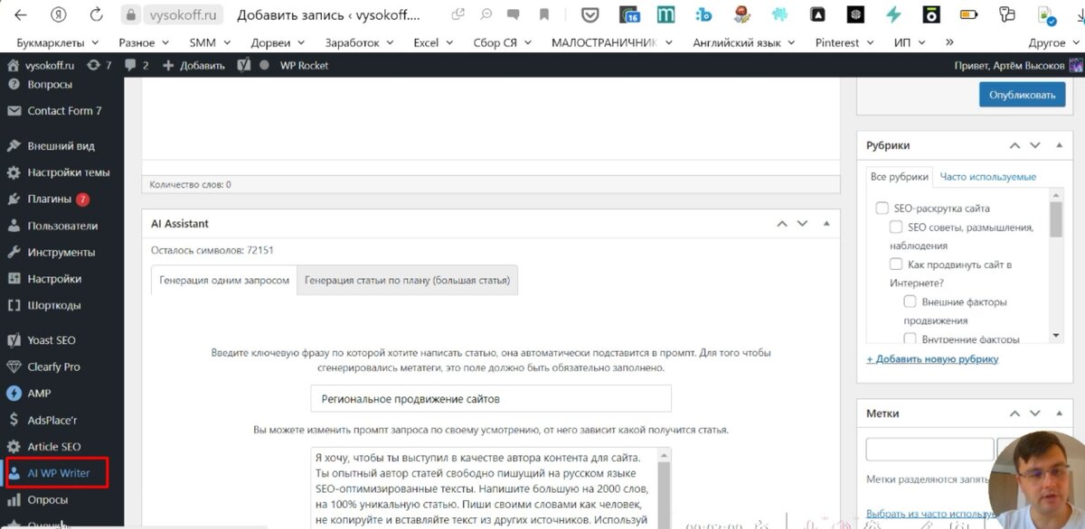Check Как продвинуть сайт category checkbox

(x=896, y=264)
